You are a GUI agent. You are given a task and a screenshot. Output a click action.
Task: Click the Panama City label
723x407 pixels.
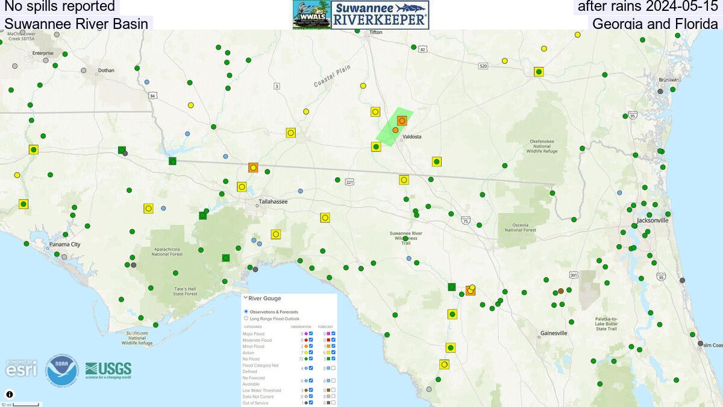coord(64,244)
